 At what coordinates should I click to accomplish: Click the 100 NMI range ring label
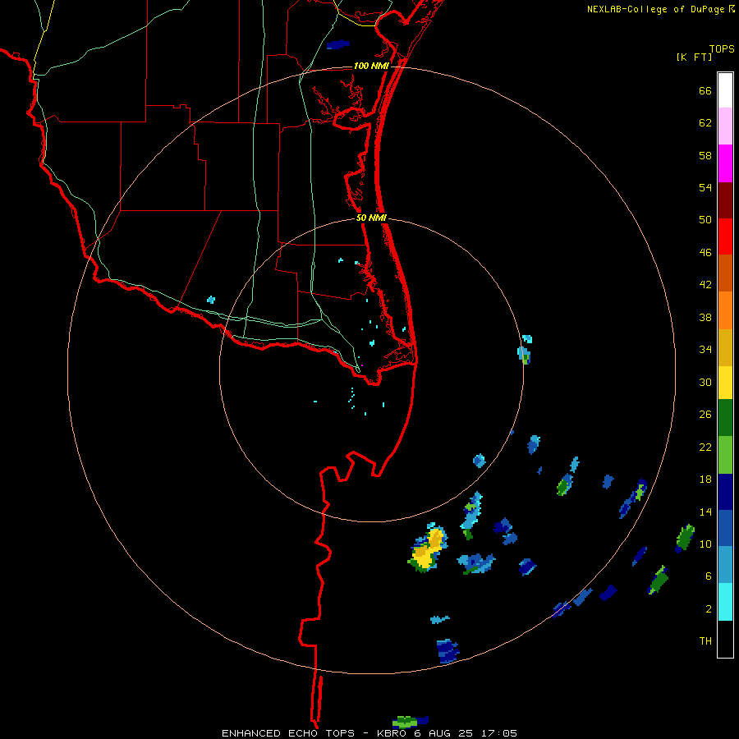pyautogui.click(x=371, y=66)
